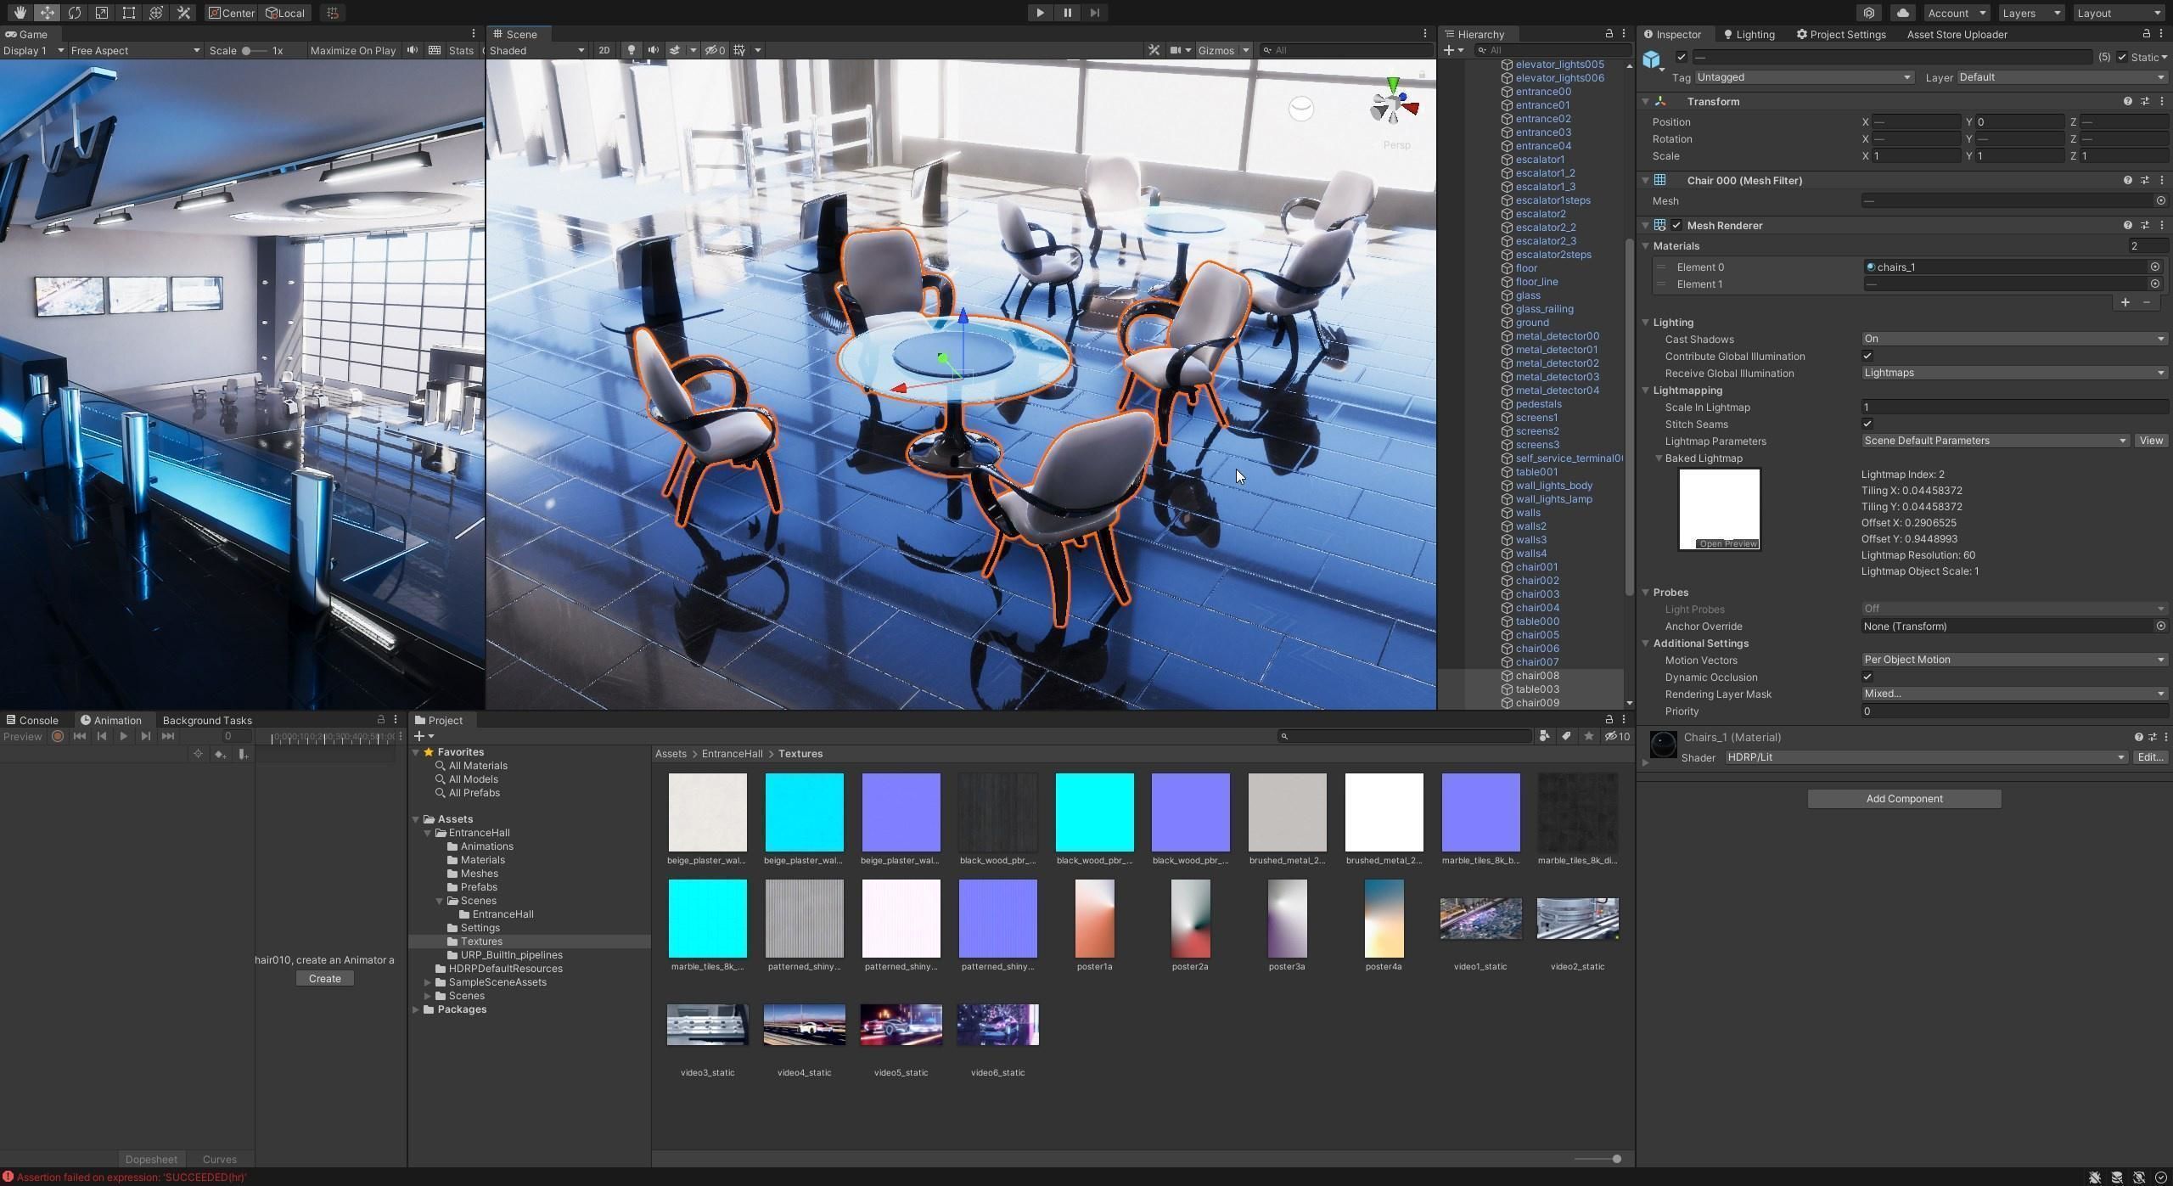
Task: Open the Receive Global Illumination dropdown
Action: [2010, 373]
